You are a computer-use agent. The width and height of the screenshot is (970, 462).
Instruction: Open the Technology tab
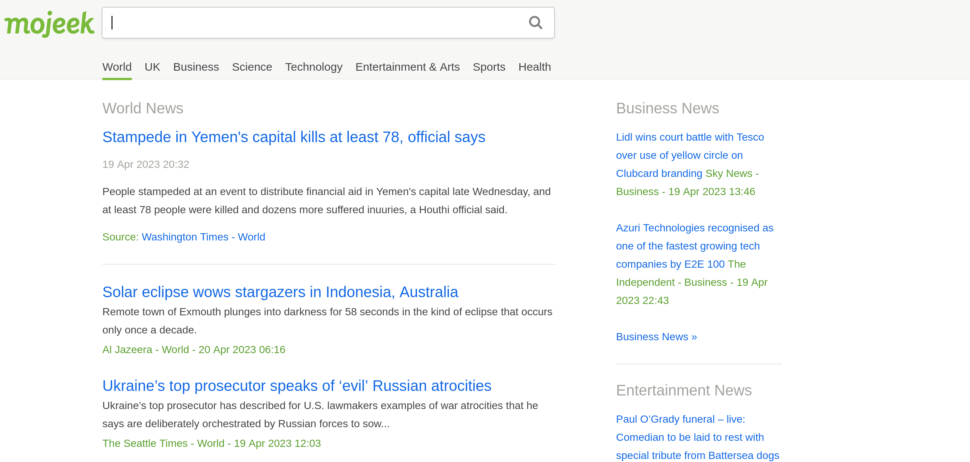point(314,67)
